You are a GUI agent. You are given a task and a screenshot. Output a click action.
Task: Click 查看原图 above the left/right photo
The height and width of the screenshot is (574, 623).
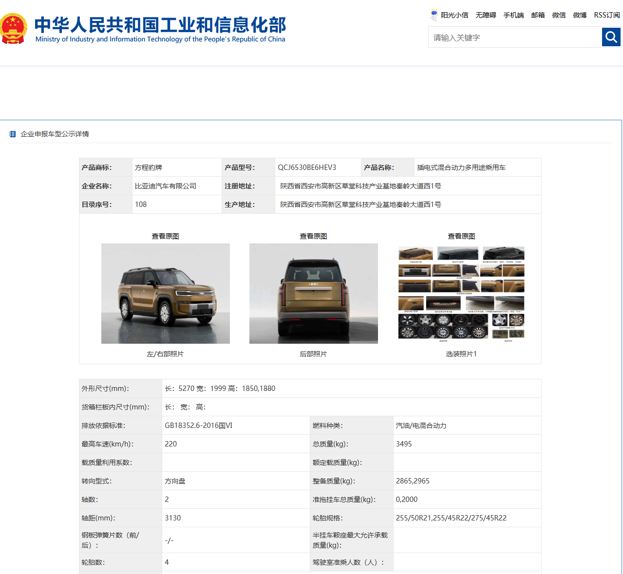[x=165, y=236]
